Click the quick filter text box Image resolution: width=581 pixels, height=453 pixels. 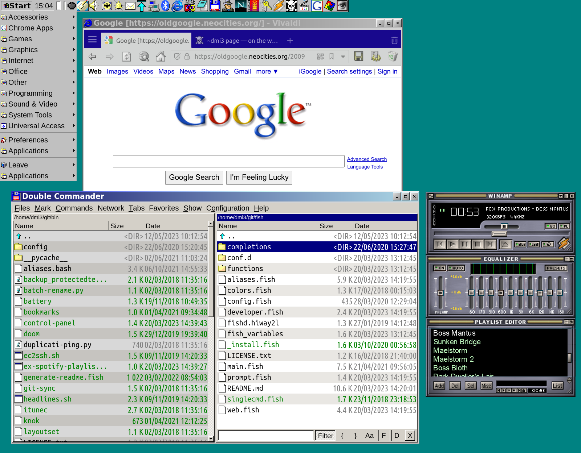coord(266,435)
